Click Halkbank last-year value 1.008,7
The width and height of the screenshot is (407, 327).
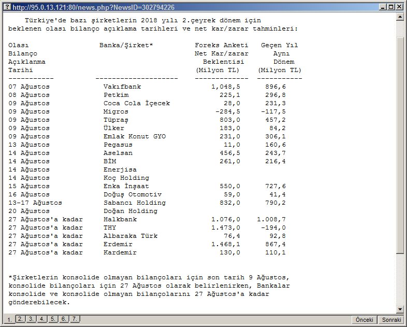271,220
